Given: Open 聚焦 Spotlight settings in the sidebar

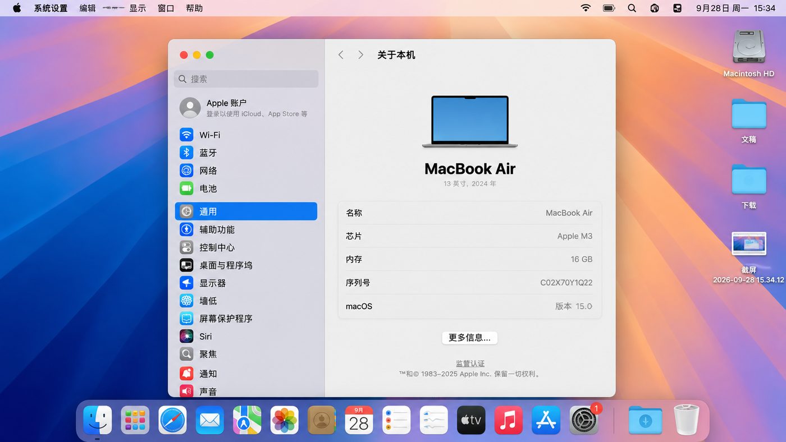Looking at the screenshot, I should click(246, 354).
